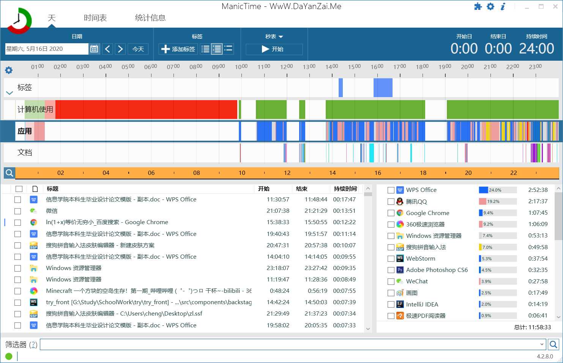This screenshot has width=563, height=363.
Task: Click the 画图 paint icon
Action: 400,293
